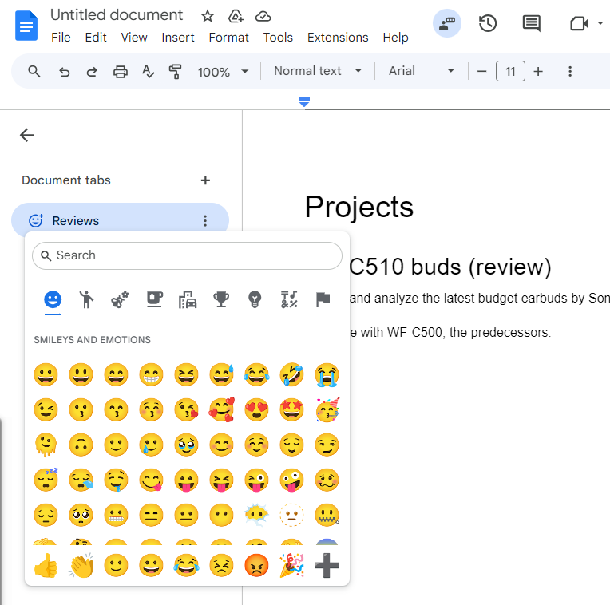Decrease font size with minus button

[x=481, y=72]
